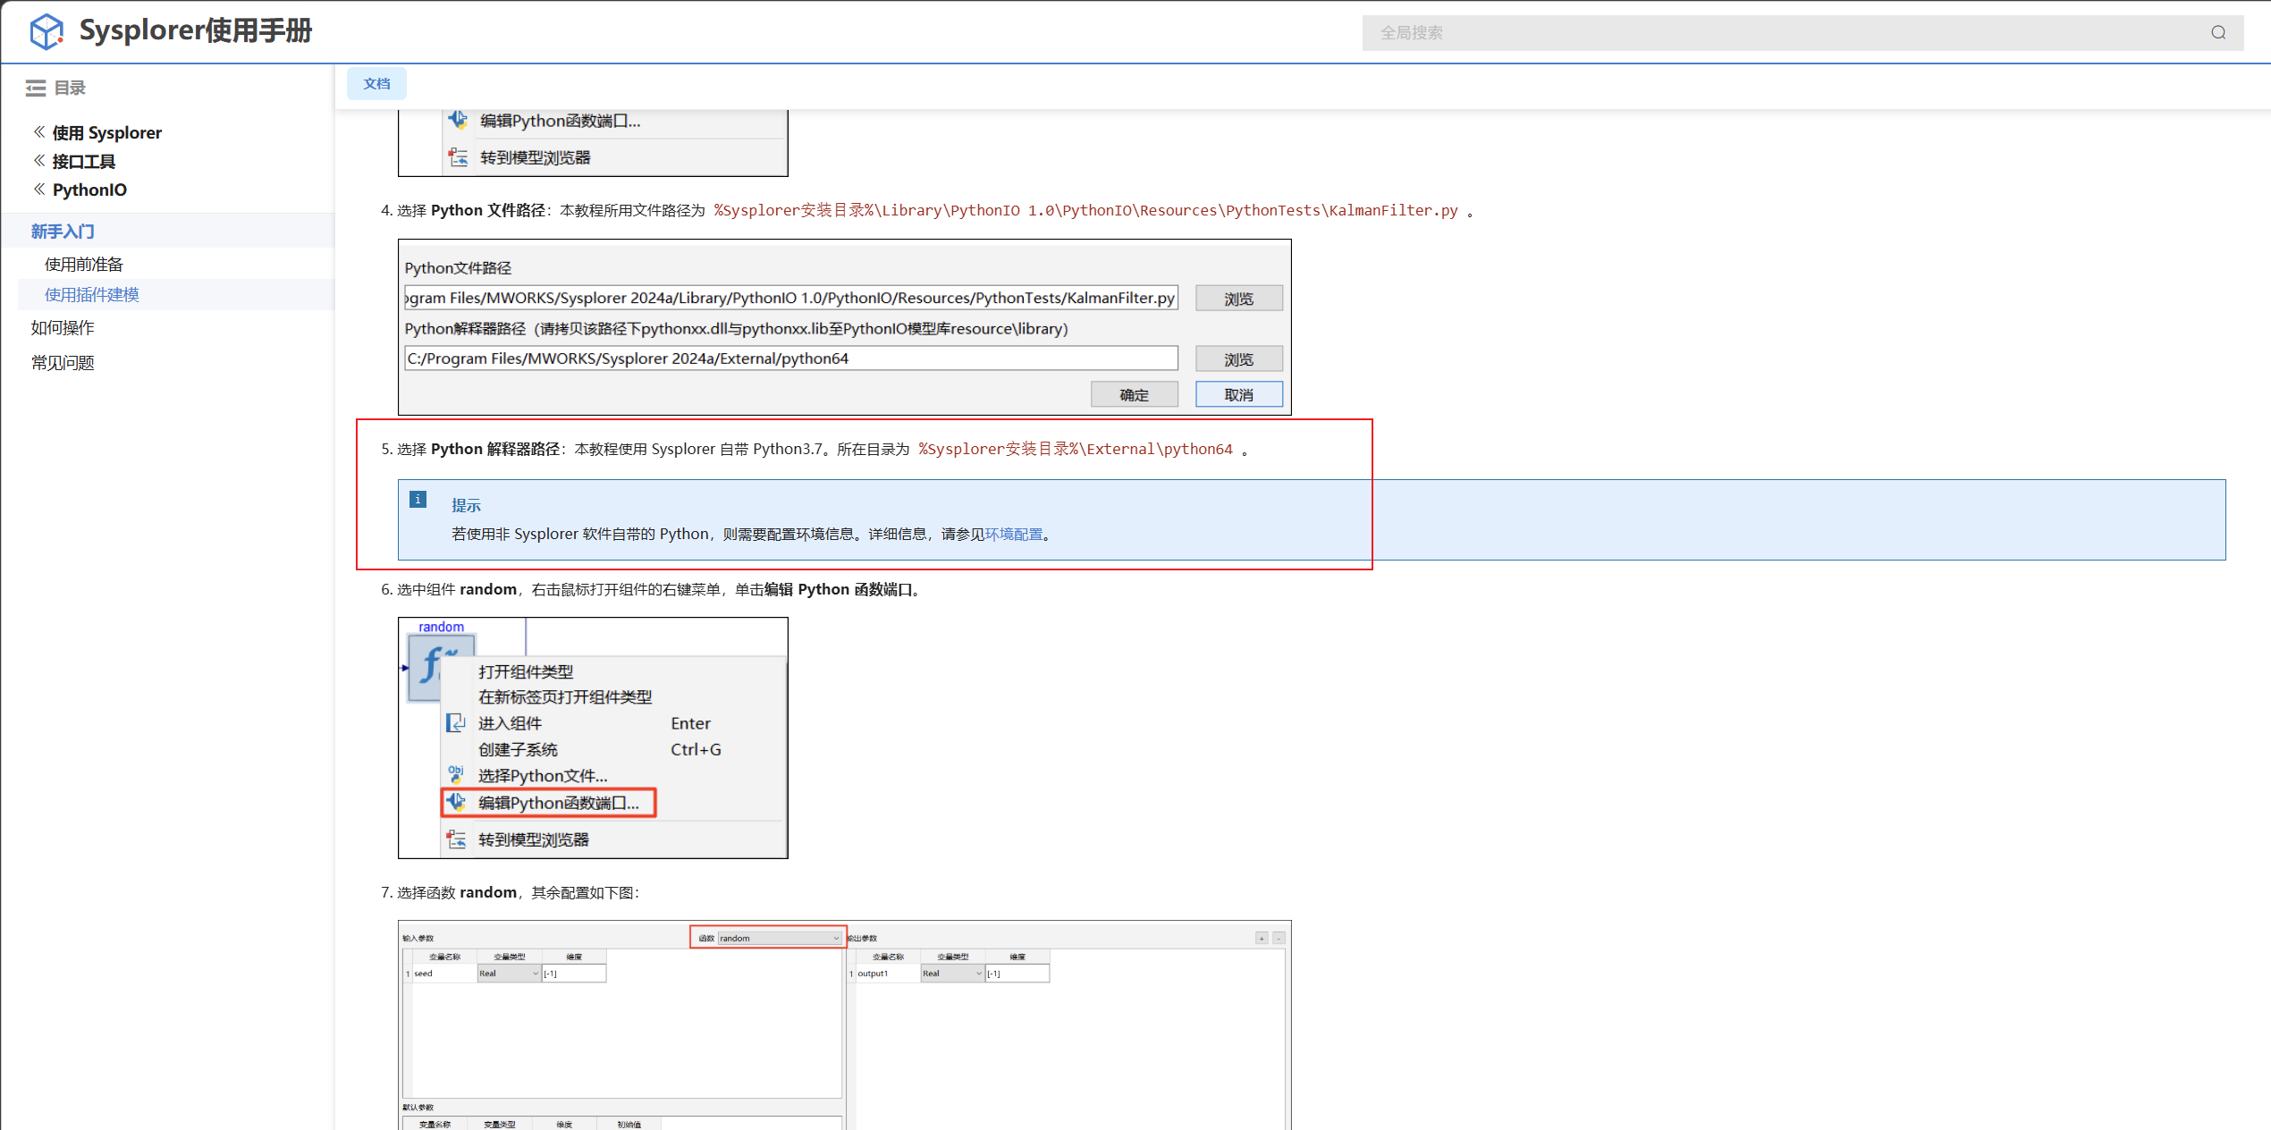Image resolution: width=2271 pixels, height=1130 pixels.
Task: Open the function port configuration screenshot
Action: (845, 1025)
